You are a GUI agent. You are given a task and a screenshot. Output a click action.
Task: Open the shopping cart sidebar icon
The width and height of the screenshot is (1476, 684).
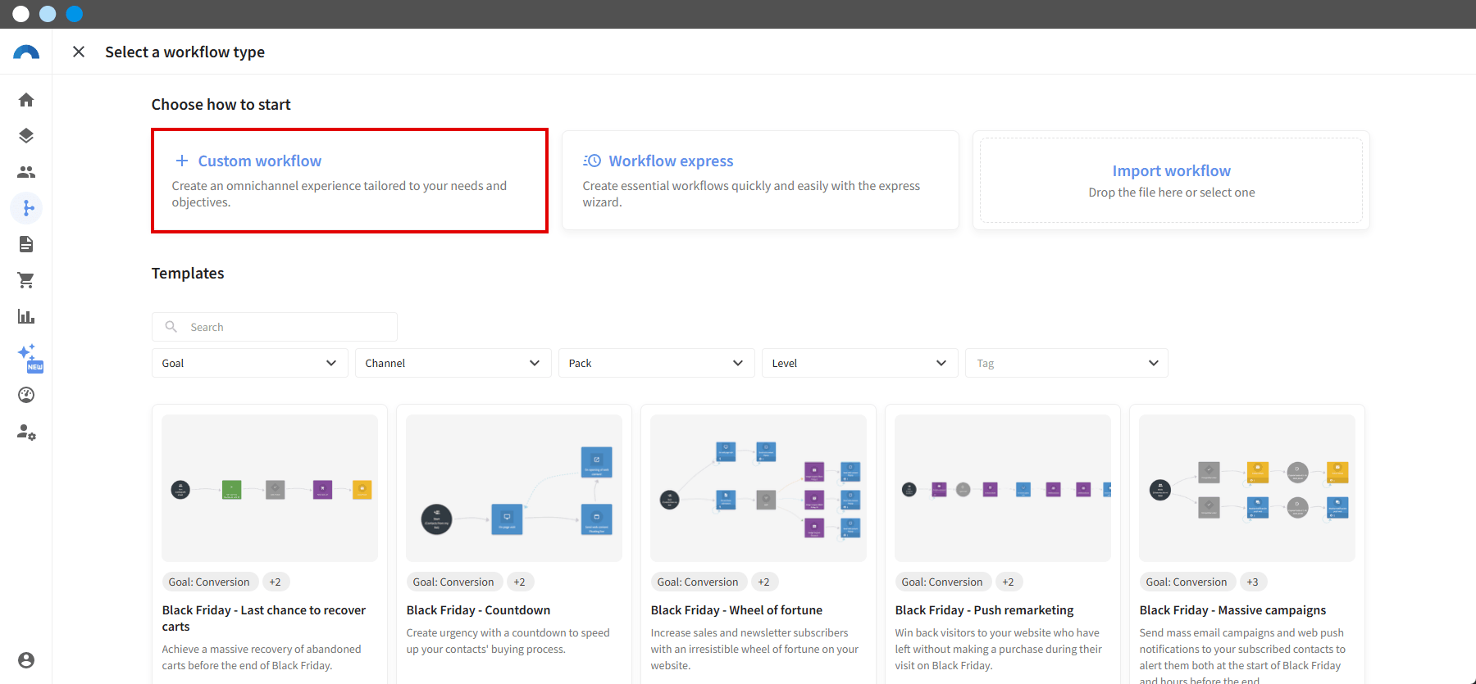(26, 280)
